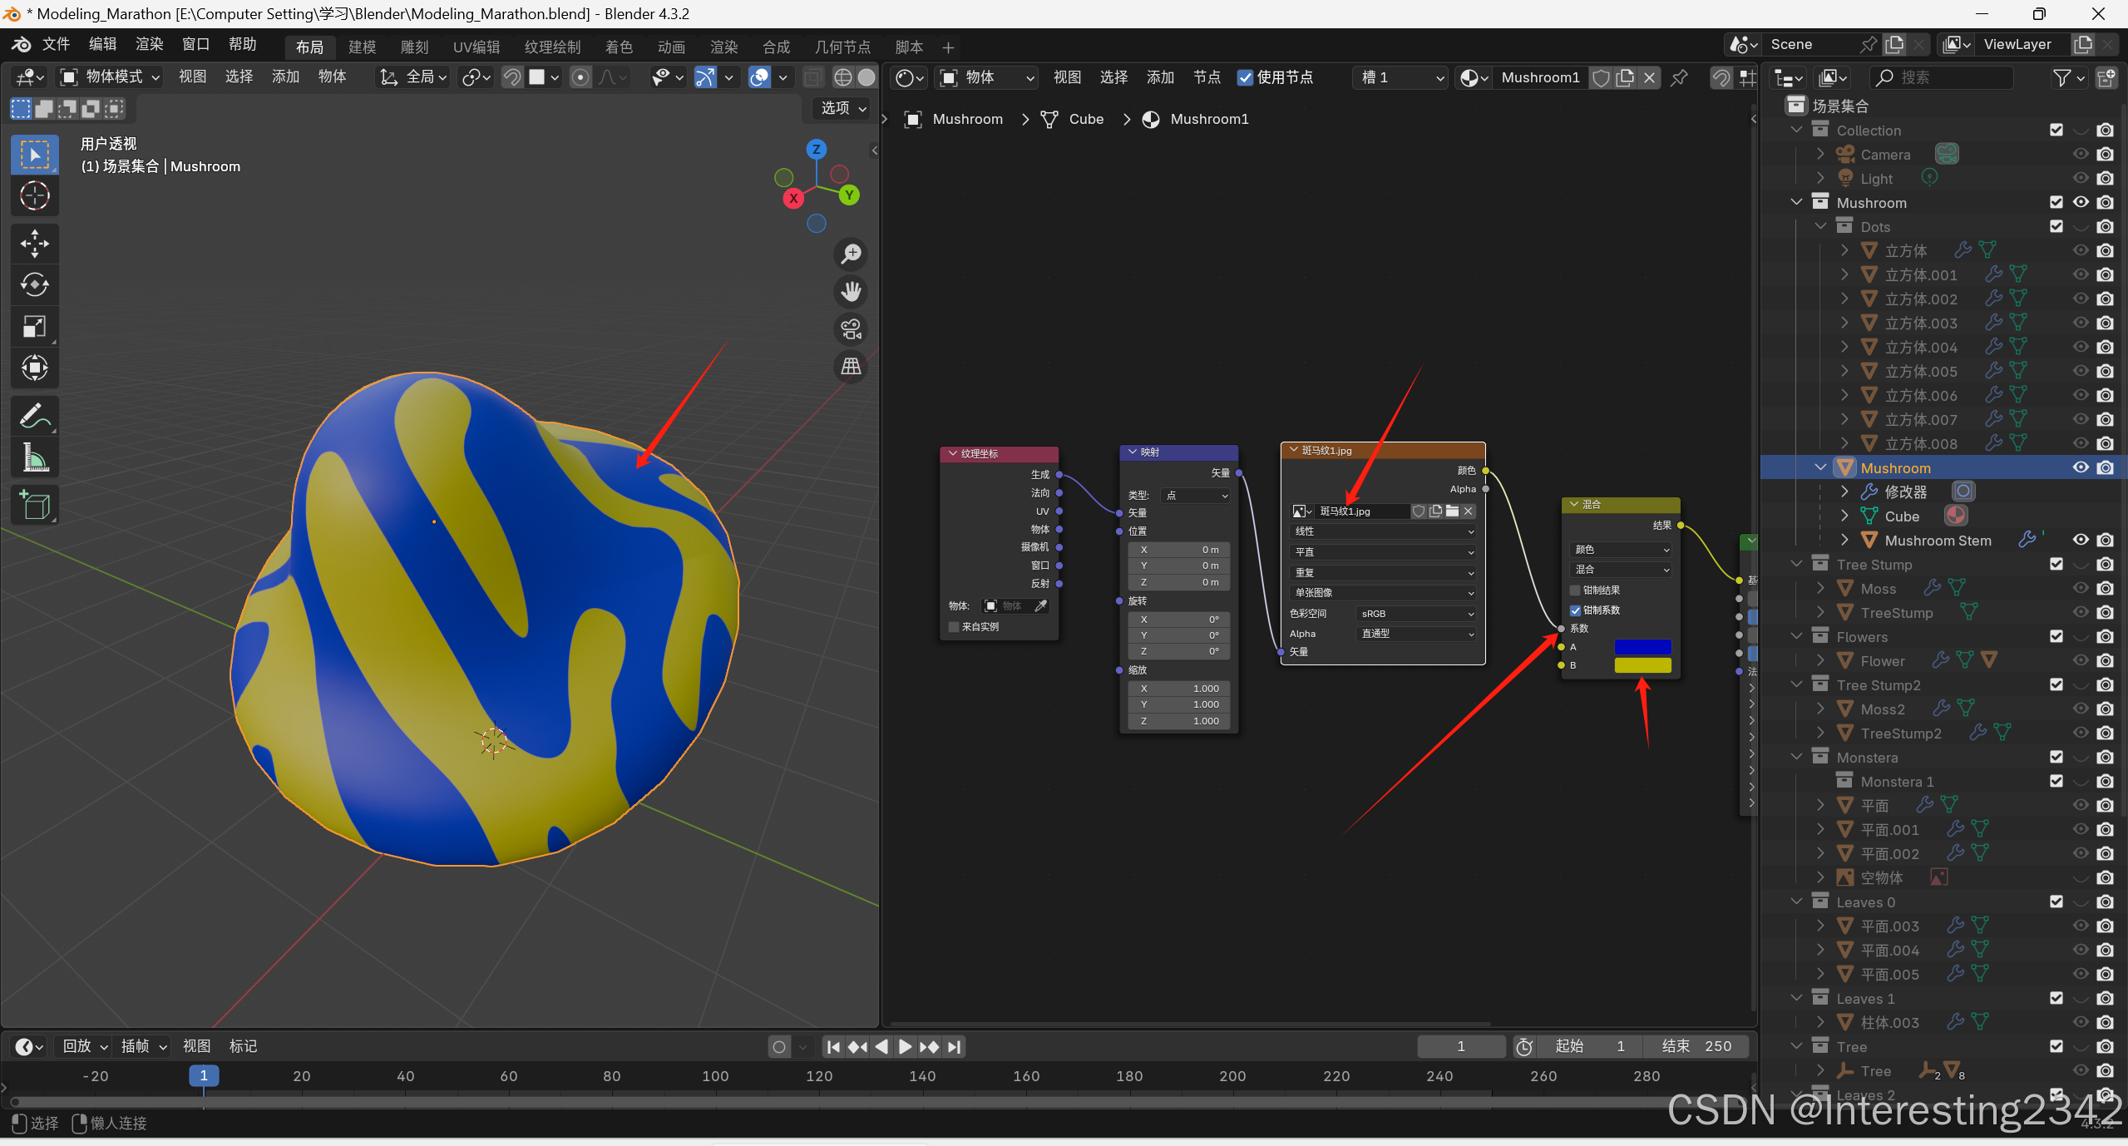The height and width of the screenshot is (1146, 2128).
Task: Open the 物体模式 mode dropdown
Action: click(110, 77)
